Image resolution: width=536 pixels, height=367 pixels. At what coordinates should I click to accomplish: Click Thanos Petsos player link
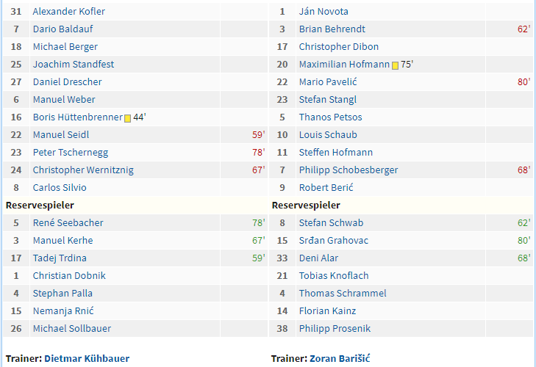[330, 117]
